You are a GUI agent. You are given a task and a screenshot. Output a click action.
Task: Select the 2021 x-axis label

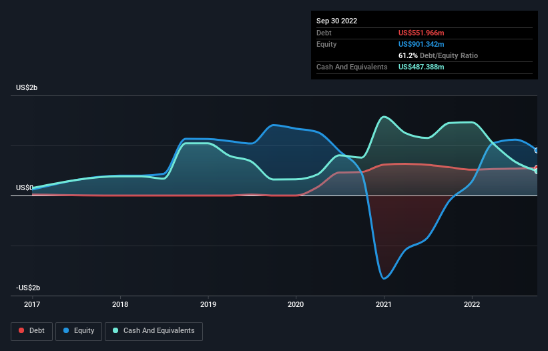tap(384, 304)
